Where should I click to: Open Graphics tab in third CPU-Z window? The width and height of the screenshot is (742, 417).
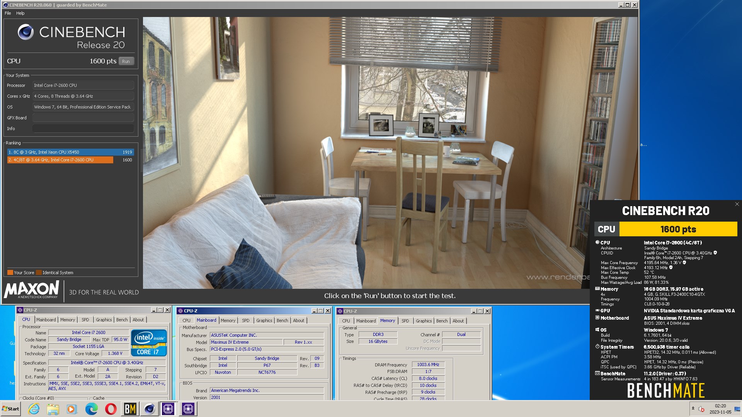coord(424,321)
